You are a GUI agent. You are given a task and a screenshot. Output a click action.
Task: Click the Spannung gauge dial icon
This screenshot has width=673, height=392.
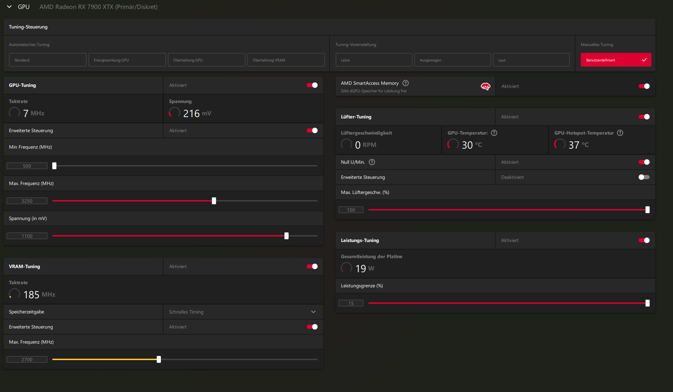[x=175, y=113]
